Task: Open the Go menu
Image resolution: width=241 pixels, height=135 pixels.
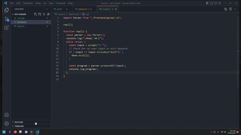Action: (45, 3)
